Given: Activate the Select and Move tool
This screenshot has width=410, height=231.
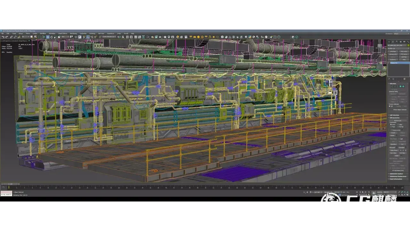Looking at the screenshot, I should (48, 37).
